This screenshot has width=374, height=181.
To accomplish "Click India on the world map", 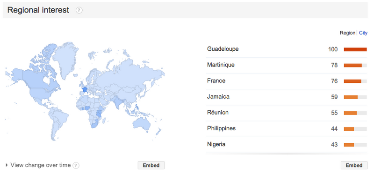I will (117, 102).
